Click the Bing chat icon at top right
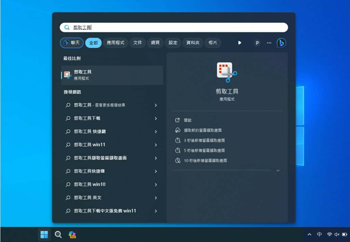 [281, 43]
